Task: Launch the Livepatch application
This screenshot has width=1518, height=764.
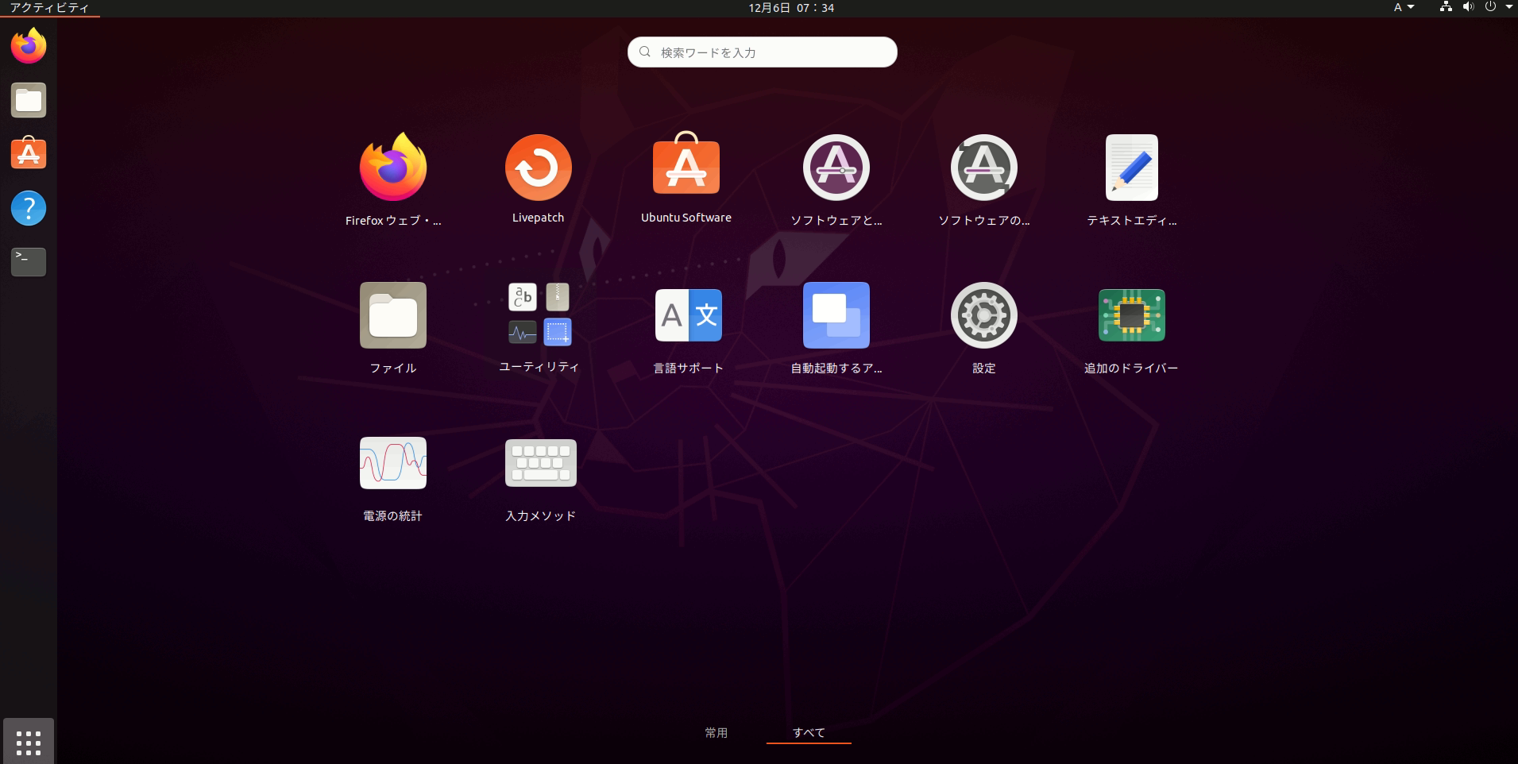Action: [539, 168]
